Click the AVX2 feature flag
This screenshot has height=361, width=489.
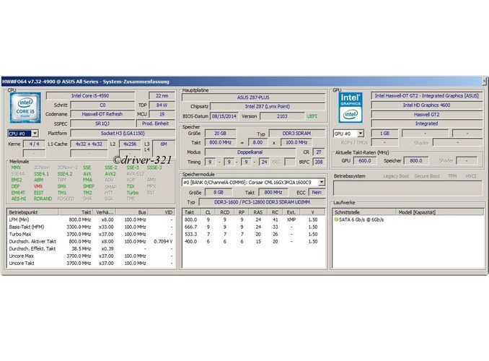tap(110, 174)
